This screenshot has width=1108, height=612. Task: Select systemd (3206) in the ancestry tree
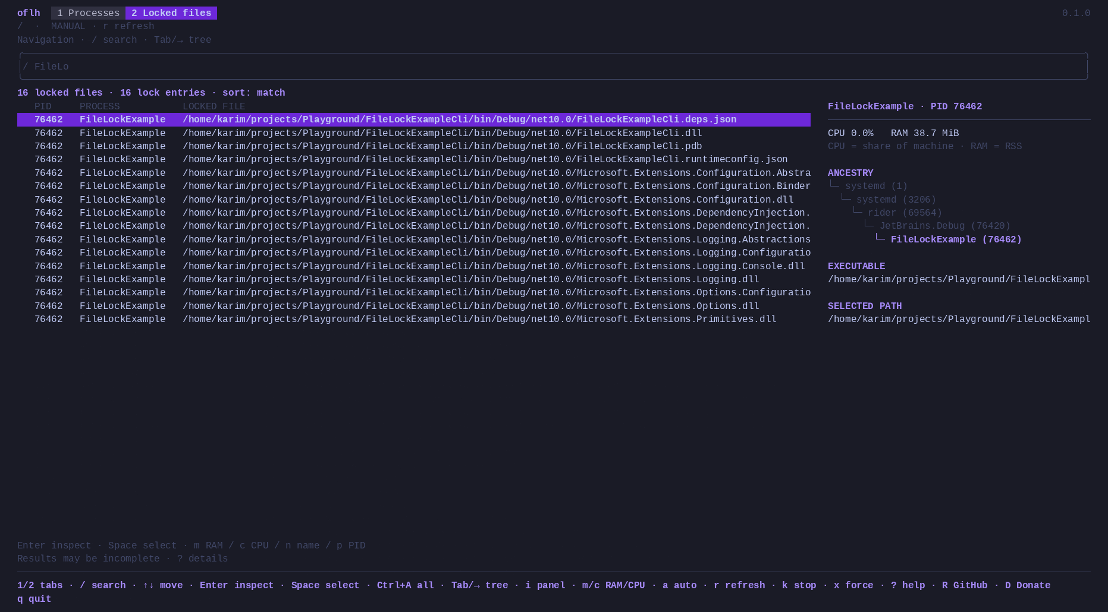click(x=896, y=200)
